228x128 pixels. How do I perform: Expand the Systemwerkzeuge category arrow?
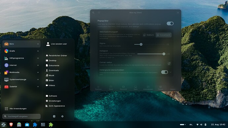pyautogui.click(x=38, y=80)
